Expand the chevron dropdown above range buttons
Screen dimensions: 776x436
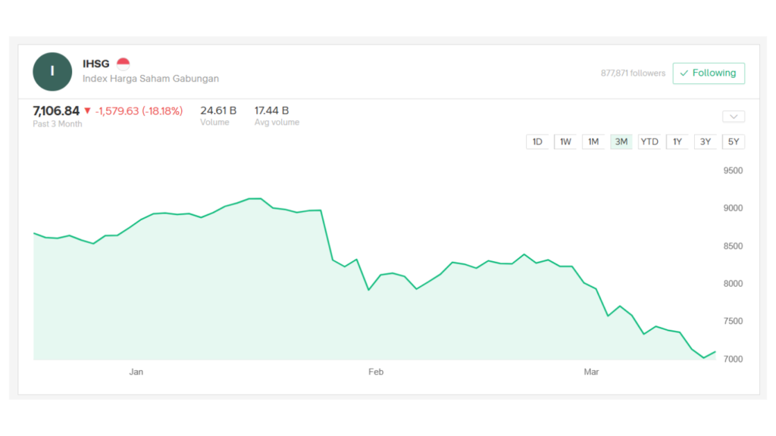[734, 117]
